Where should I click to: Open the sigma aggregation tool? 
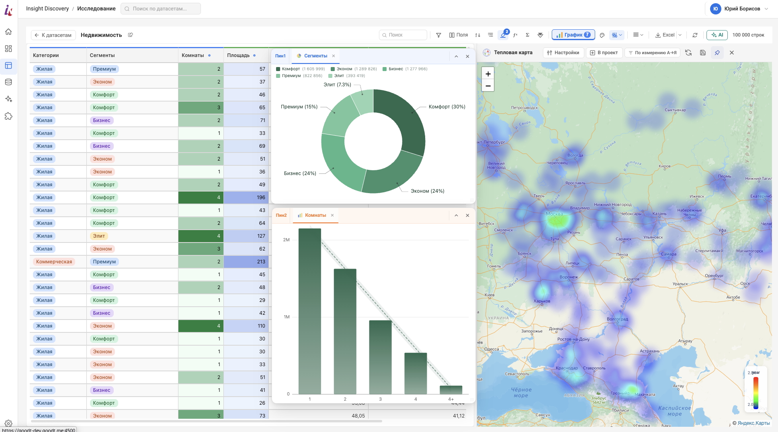[528, 35]
